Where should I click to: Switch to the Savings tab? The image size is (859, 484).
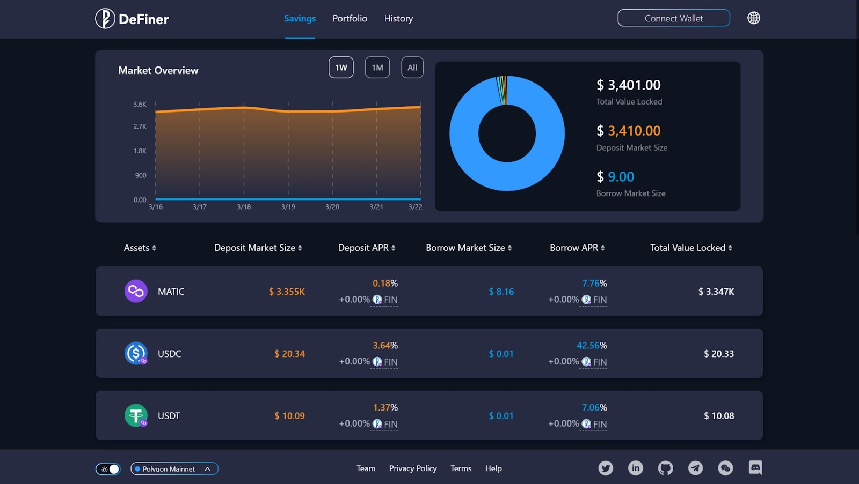[300, 19]
